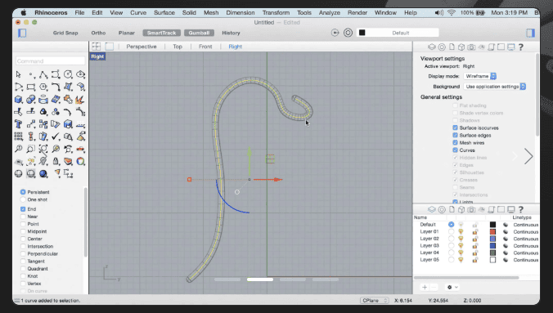This screenshot has height=313, width=553.
Task: Choose the Ellipse drawing tool
Action: (x=80, y=74)
